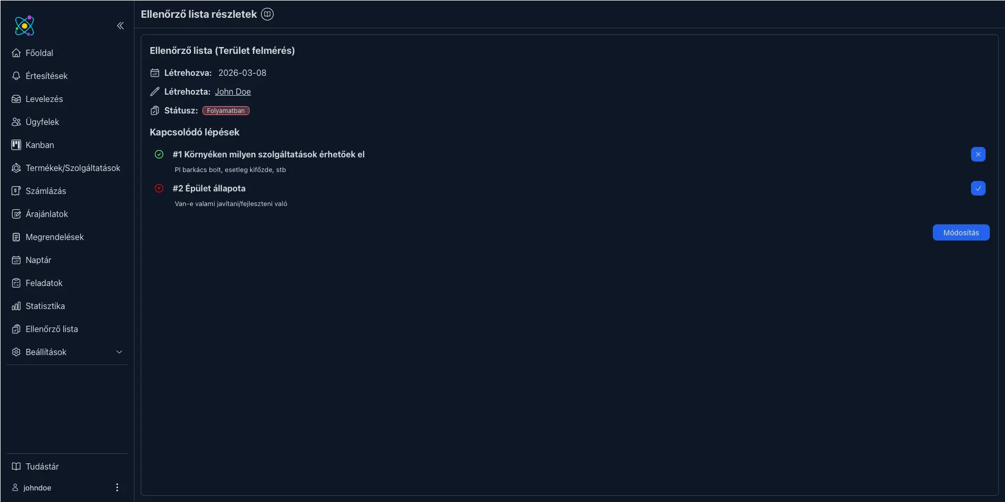Click the atom logo icon
Screen dimensions: 1005x502
click(24, 26)
